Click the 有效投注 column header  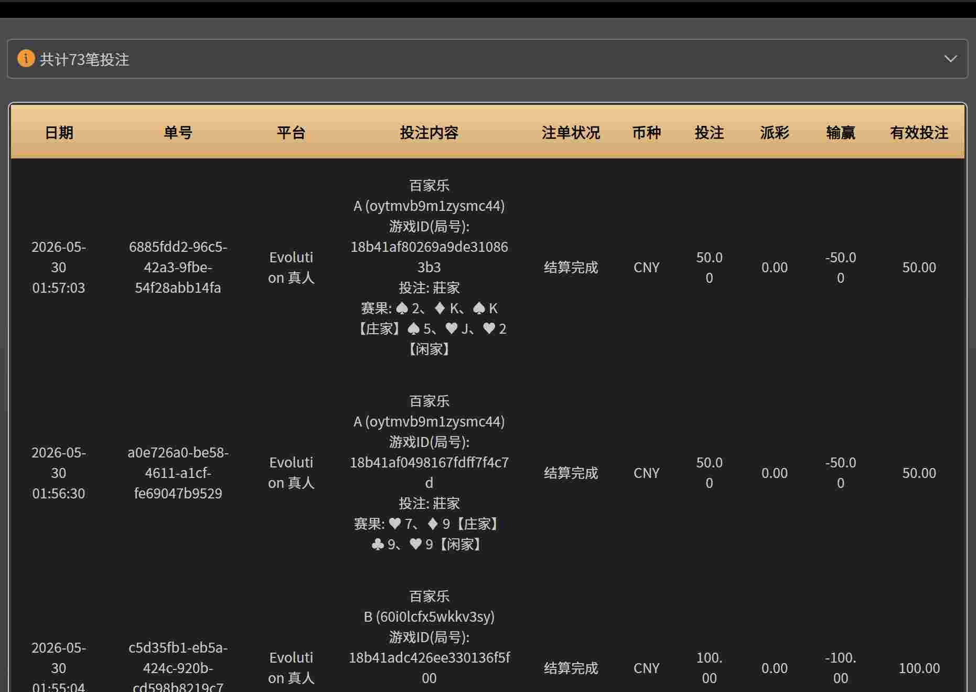[919, 132]
